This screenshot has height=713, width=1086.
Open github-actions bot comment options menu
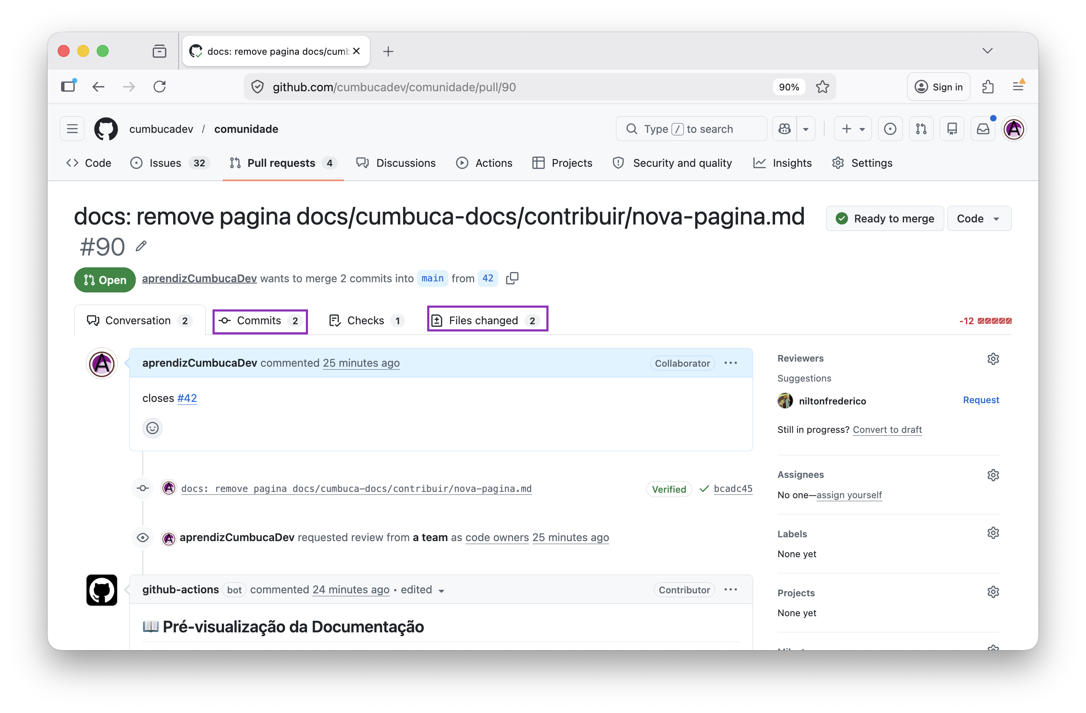pyautogui.click(x=731, y=590)
